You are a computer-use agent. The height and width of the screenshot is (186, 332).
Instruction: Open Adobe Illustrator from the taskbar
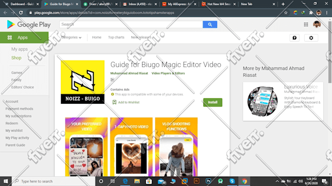196,181
